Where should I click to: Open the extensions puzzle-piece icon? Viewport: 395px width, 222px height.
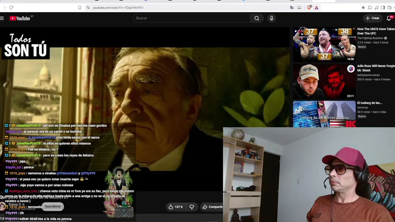[370, 7]
